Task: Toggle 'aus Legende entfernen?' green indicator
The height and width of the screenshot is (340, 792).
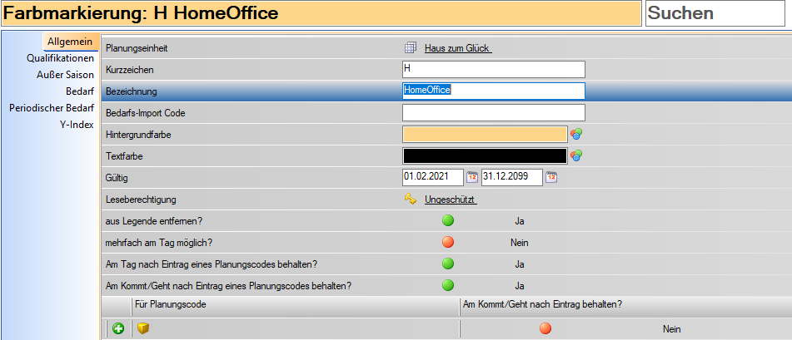Action: [x=448, y=221]
